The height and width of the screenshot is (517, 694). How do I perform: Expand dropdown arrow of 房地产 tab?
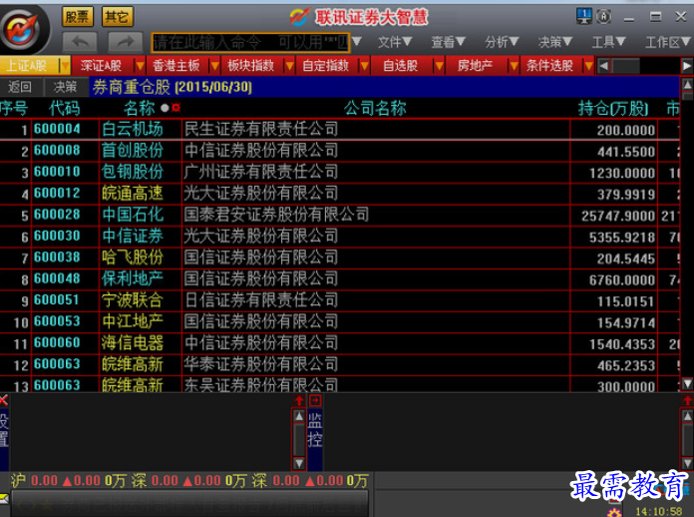pos(515,66)
